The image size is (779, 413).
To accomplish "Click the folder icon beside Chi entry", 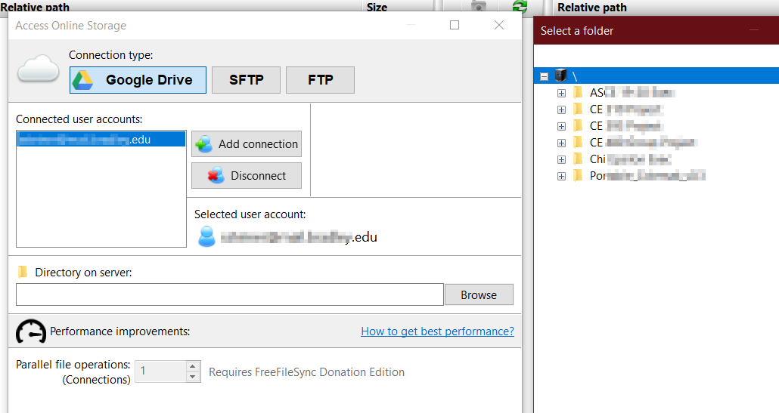I will (x=578, y=159).
